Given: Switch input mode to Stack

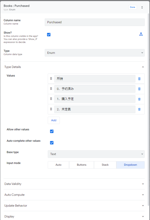Looking at the screenshot, I should [x=105, y=165].
